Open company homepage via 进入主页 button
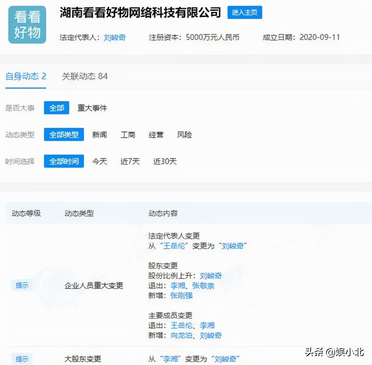 pyautogui.click(x=245, y=12)
